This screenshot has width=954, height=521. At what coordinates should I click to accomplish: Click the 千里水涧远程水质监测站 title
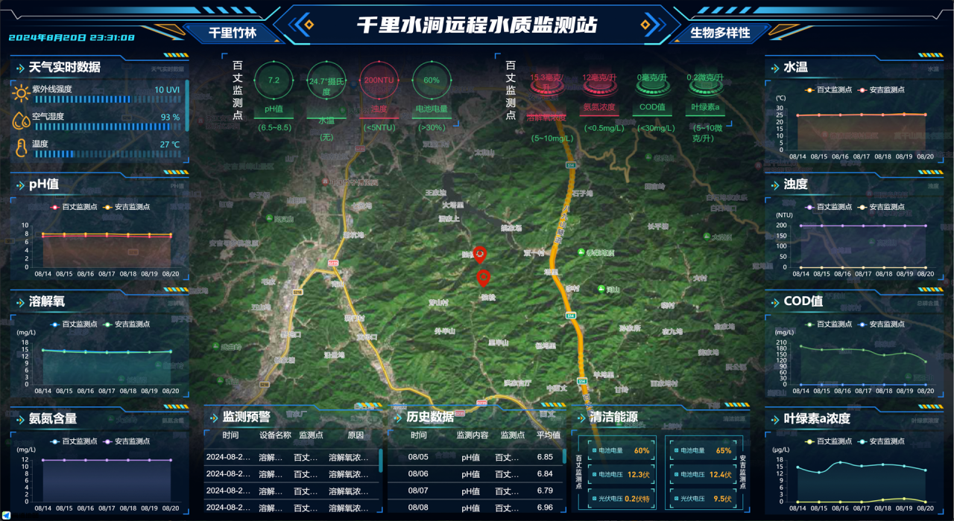(x=477, y=25)
